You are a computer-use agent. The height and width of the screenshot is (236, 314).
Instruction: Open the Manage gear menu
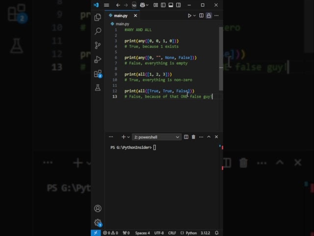pos(98,223)
